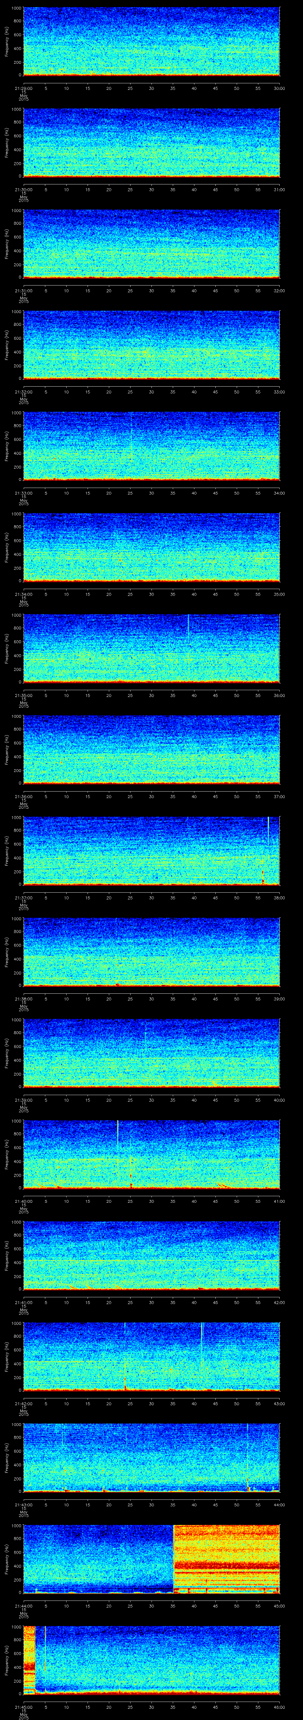The height and width of the screenshot is (1720, 303).
Task: Click the "21:39:00" start time label
Action: point(23,1100)
